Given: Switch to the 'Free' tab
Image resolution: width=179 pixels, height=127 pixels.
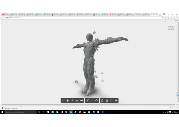Looking at the screenshot, I should tap(55, 15).
